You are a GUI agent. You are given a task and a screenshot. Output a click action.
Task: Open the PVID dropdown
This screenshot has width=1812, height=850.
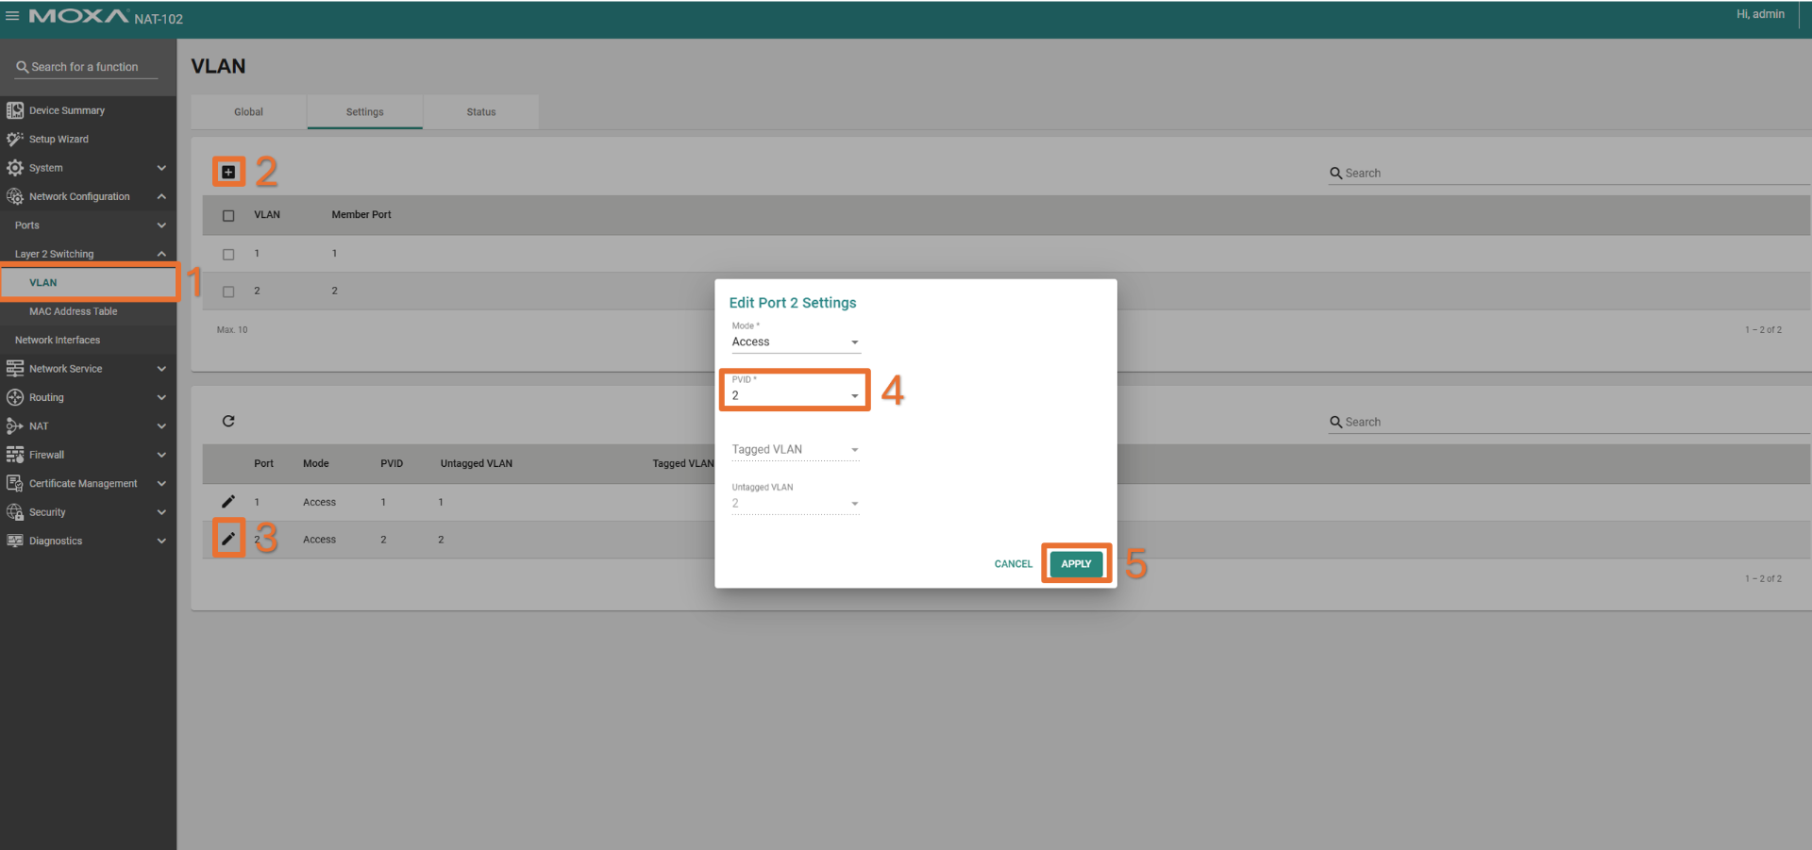tap(795, 395)
